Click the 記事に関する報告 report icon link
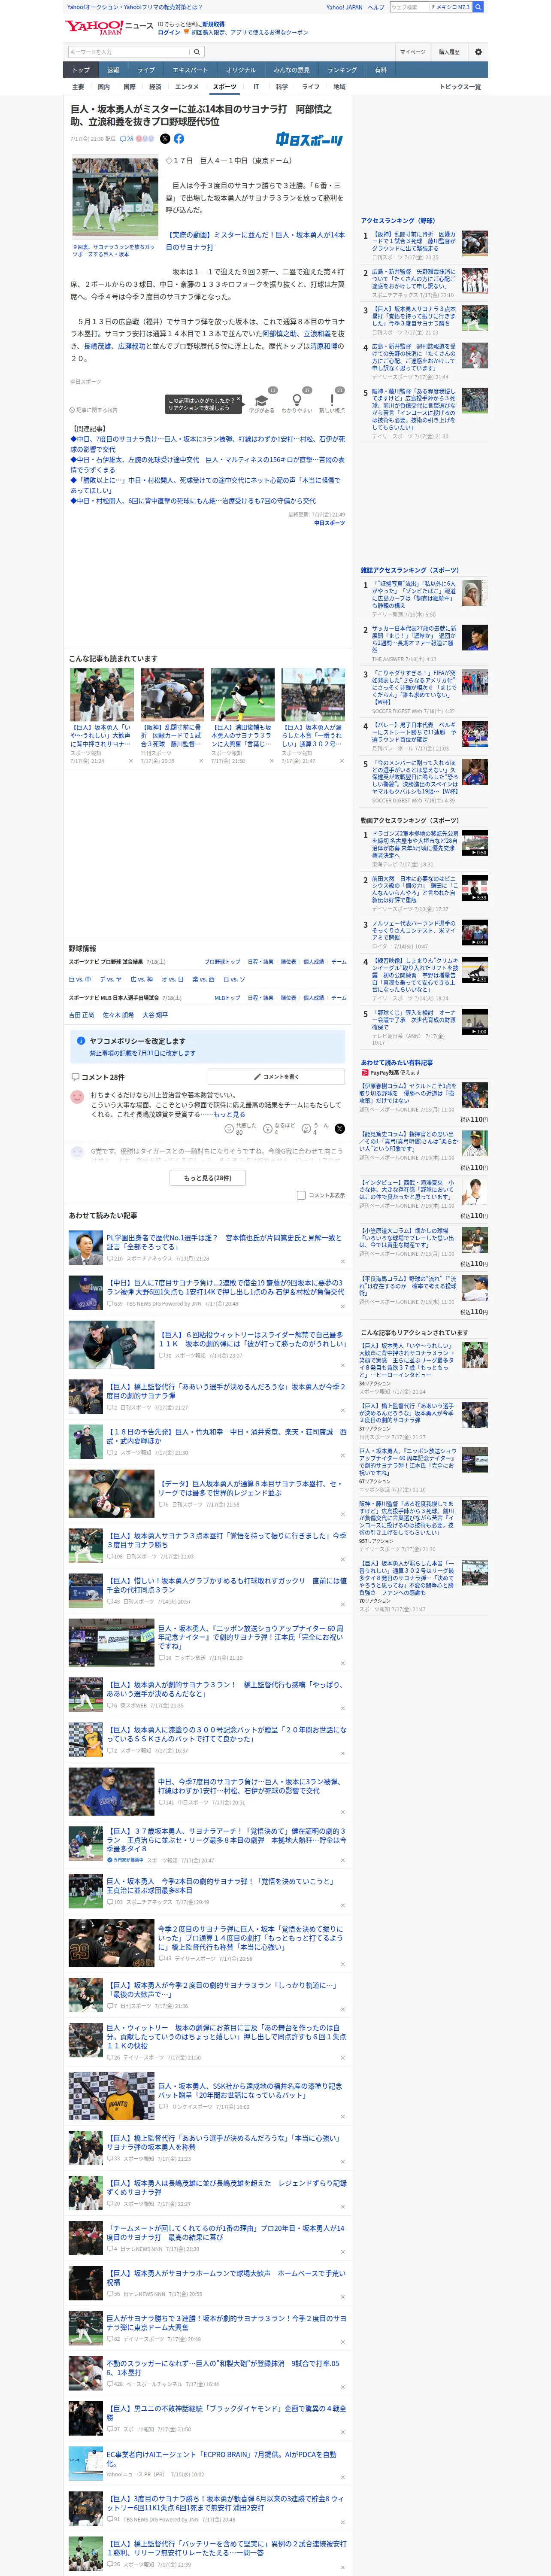 click(x=94, y=410)
